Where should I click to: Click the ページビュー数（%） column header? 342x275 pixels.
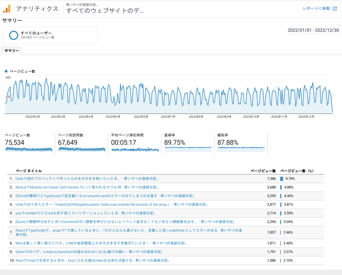(297, 171)
